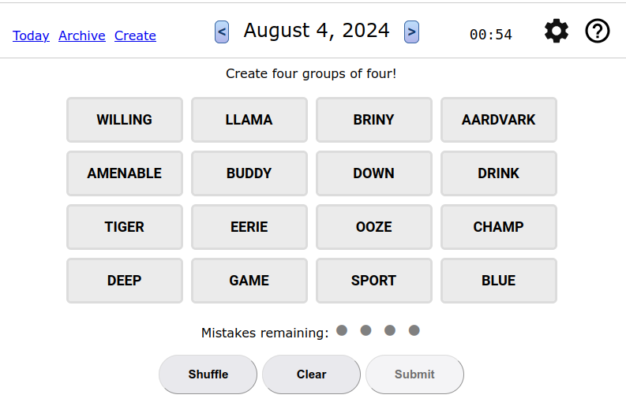Viewport: 626px width, 406px height.
Task: Open the Archive link
Action: 82,35
